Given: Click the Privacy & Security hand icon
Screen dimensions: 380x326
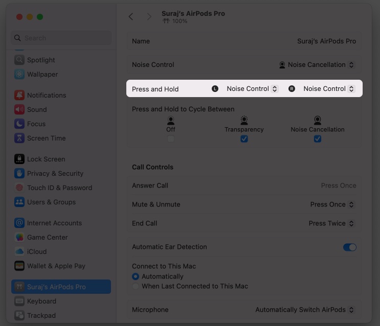Looking at the screenshot, I should 19,173.
